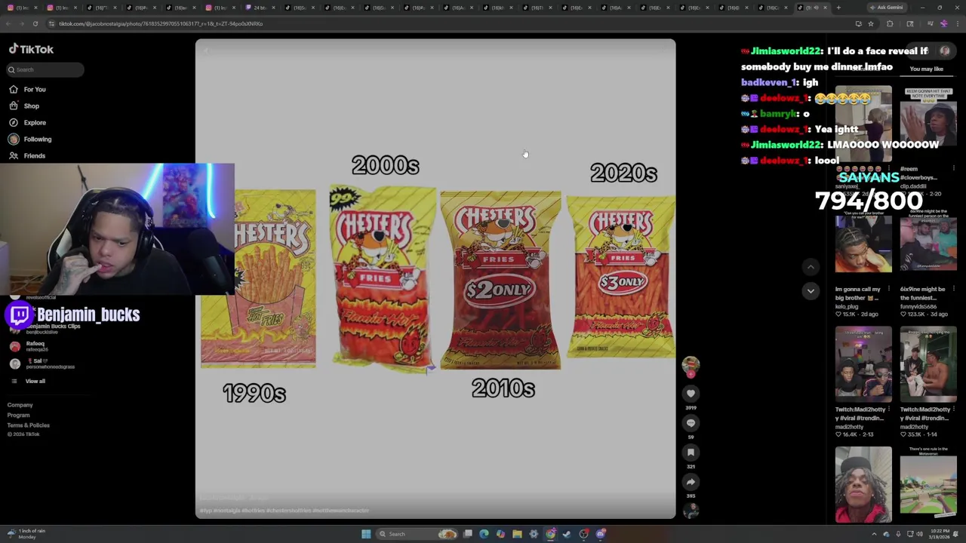The width and height of the screenshot is (966, 543).
Task: Bookmark this page with the star icon
Action: (870, 23)
